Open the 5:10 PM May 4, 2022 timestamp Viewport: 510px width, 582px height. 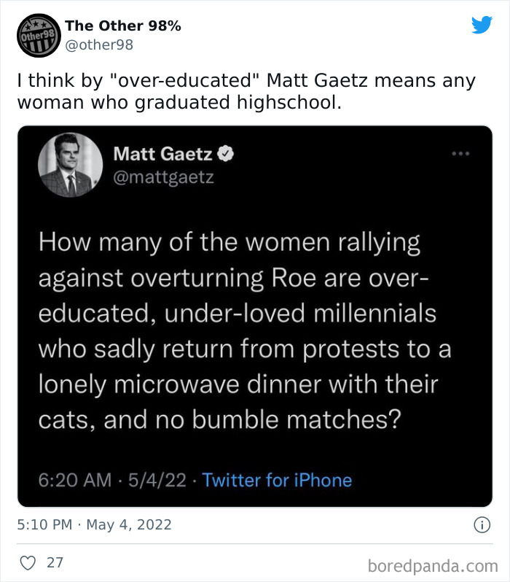click(95, 524)
